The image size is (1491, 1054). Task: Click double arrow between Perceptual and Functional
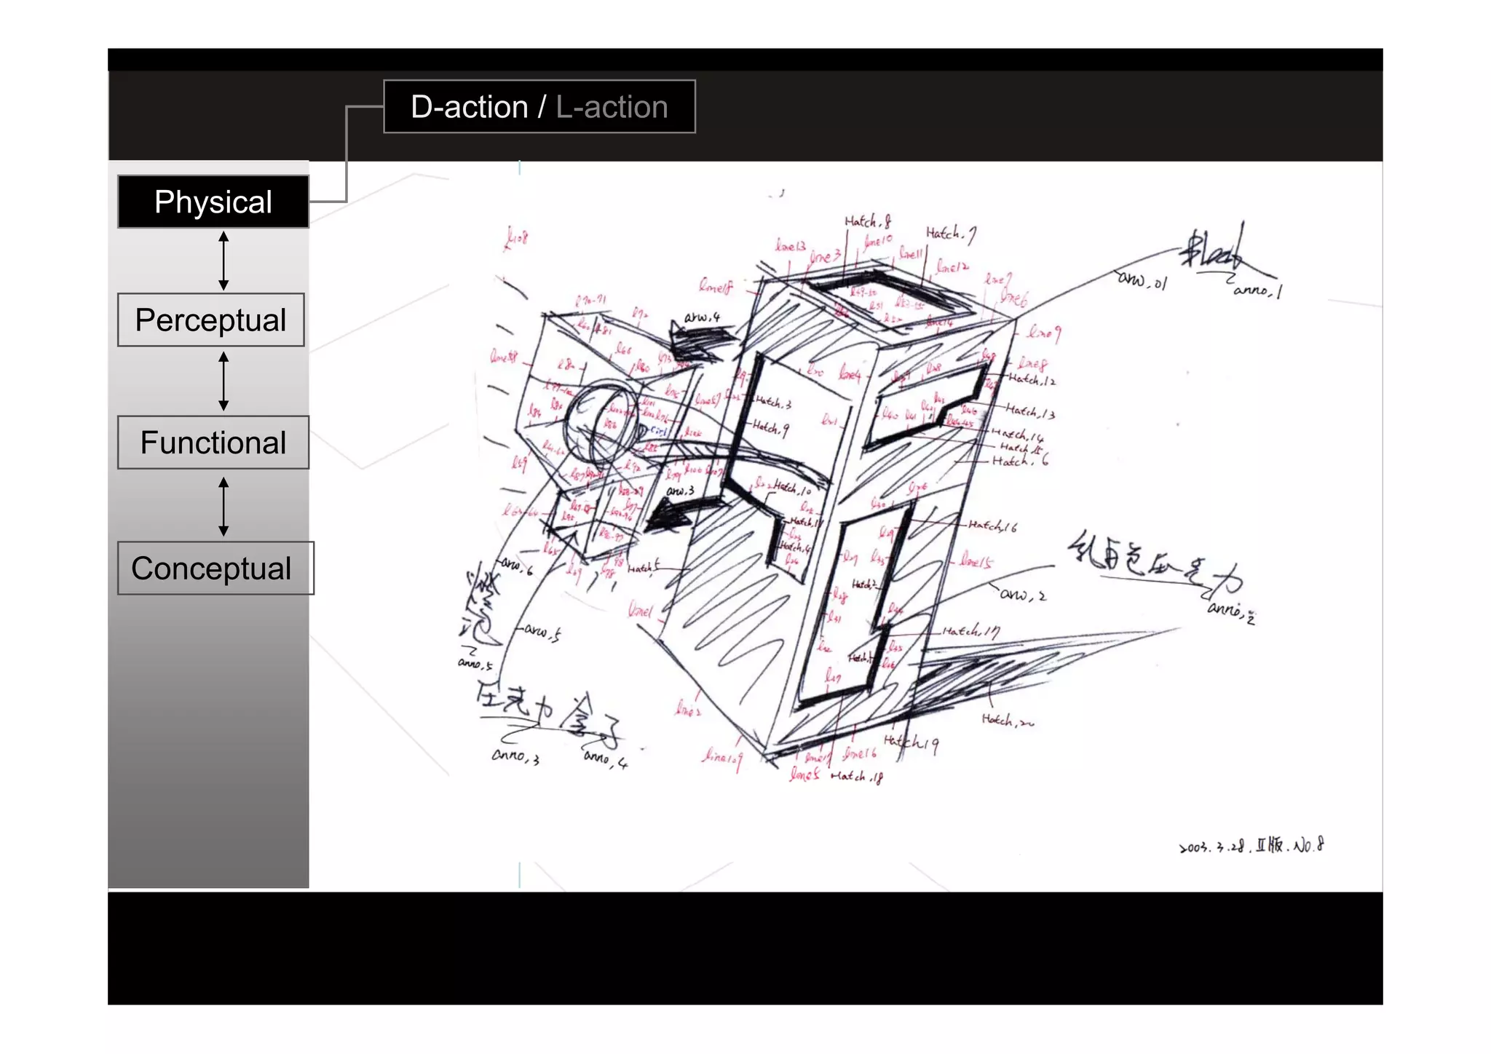pyautogui.click(x=224, y=381)
